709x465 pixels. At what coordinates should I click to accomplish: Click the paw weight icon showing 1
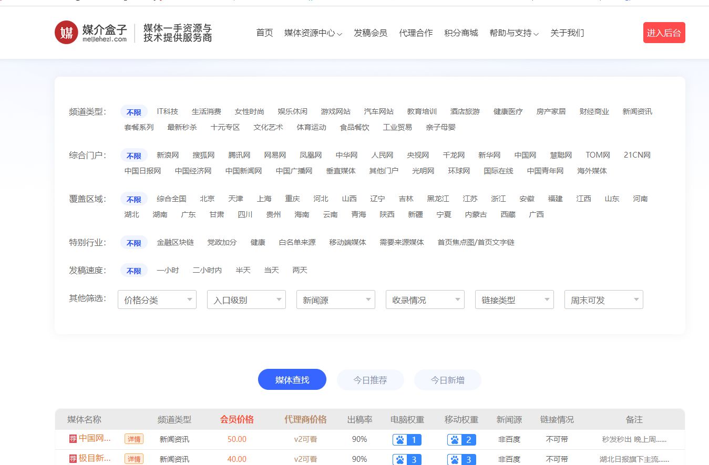point(407,440)
